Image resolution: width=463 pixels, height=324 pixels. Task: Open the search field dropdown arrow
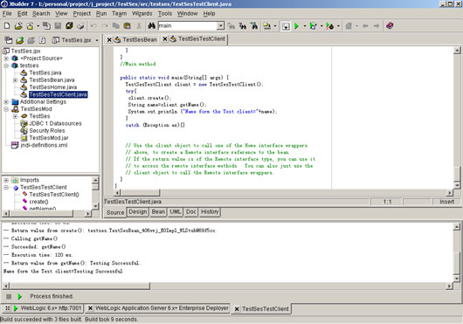[220, 26]
